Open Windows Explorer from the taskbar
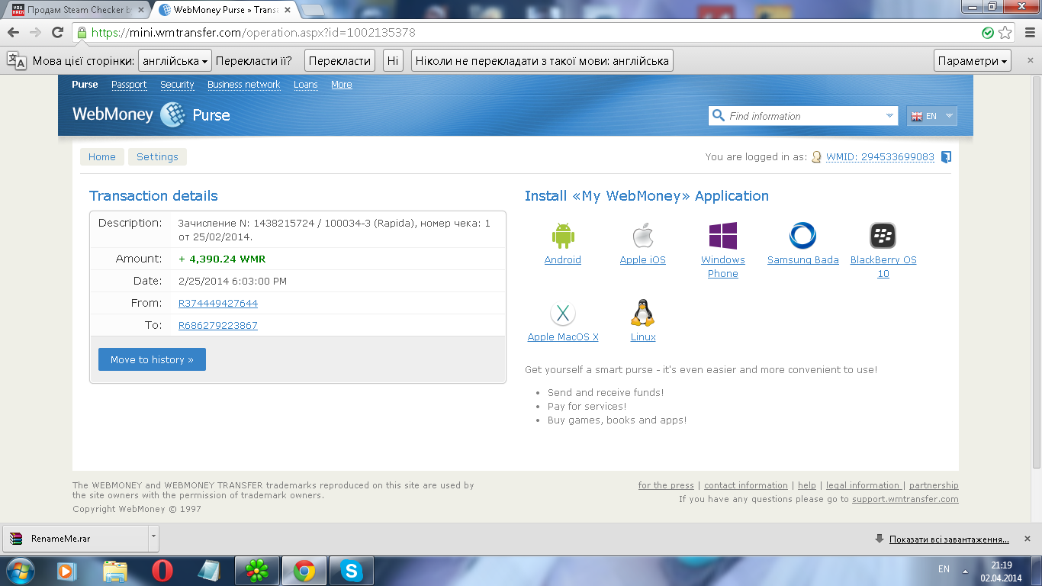1042x586 pixels. point(114,571)
